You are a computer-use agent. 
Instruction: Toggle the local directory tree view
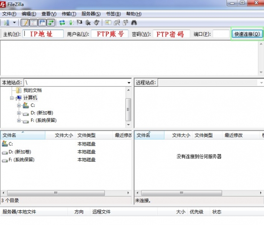34,23
